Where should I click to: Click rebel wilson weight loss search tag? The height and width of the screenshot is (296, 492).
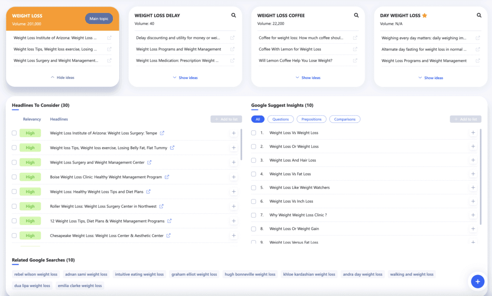pos(36,274)
